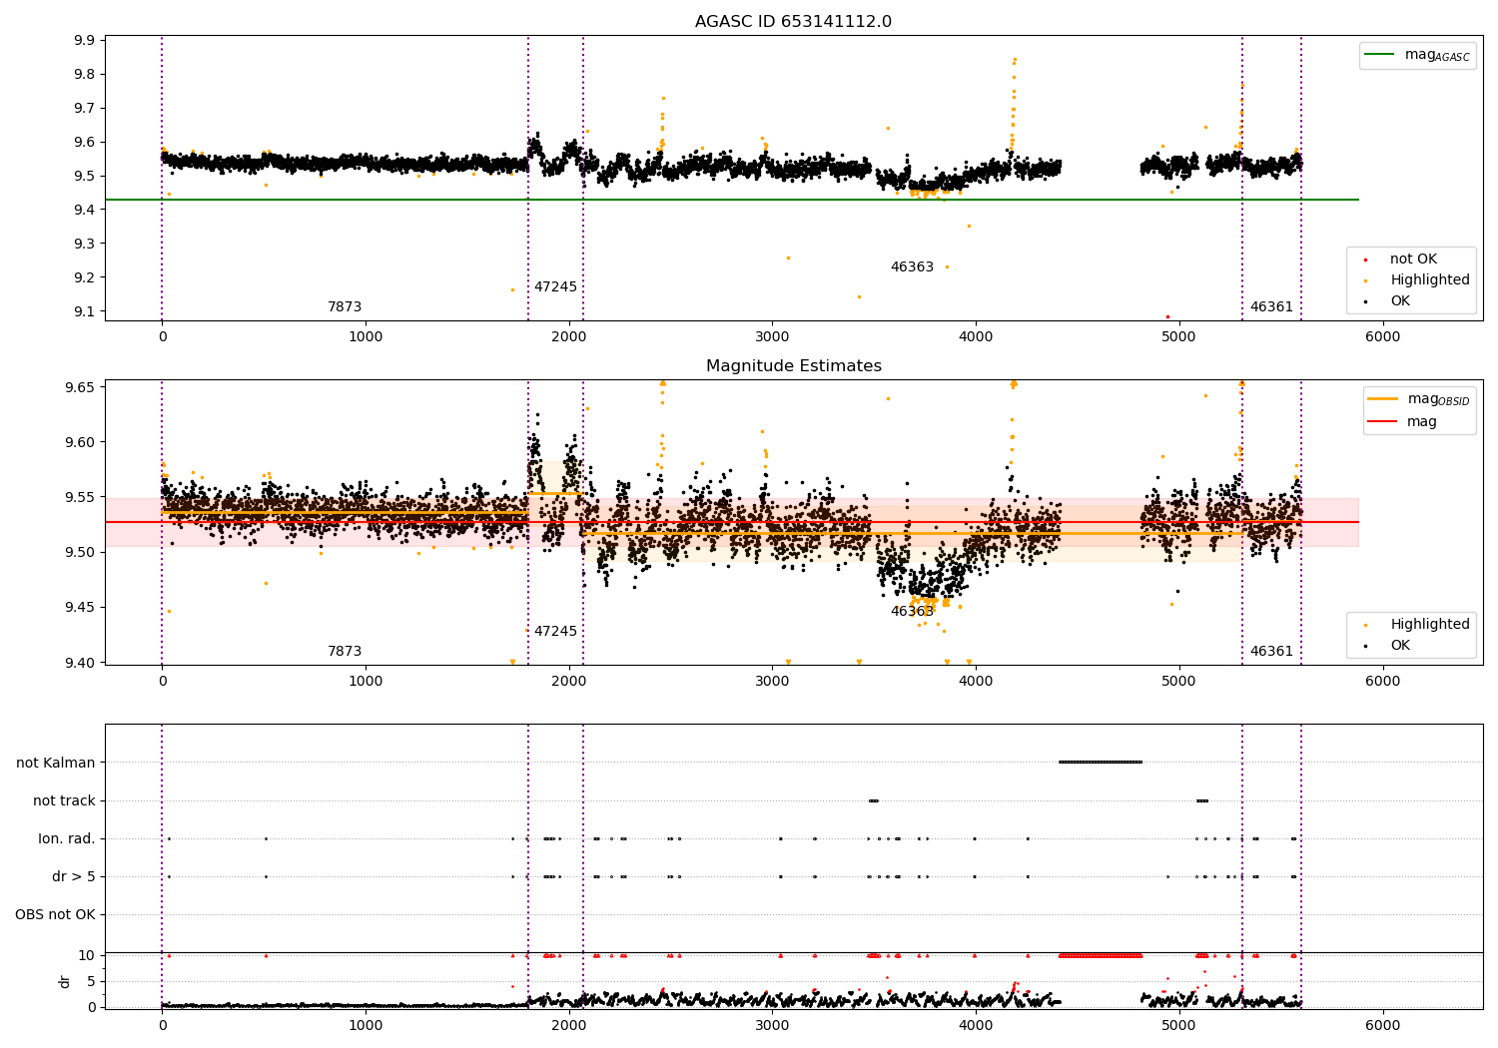This screenshot has width=1498, height=1048.
Task: Click the "not track" y-axis label
Action: pos(64,801)
